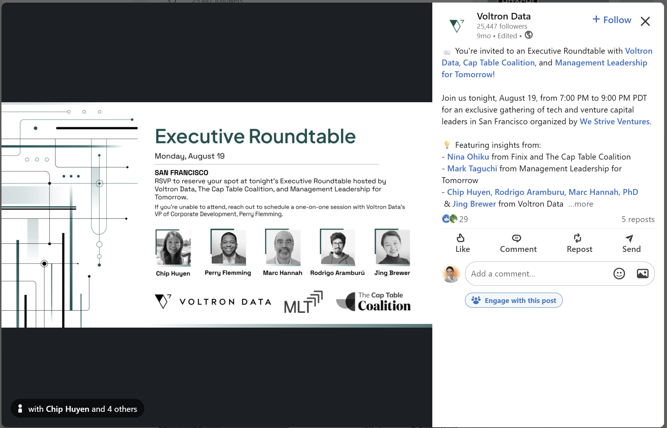Image resolution: width=667 pixels, height=428 pixels.
Task: Open We Strive Ventures link
Action: 614,121
